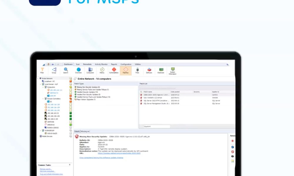Open the Hardware view icon
294x176 pixels.
click(161, 70)
